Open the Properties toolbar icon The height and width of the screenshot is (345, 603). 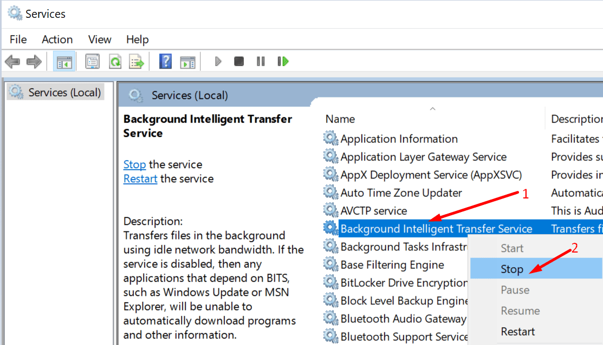(93, 62)
